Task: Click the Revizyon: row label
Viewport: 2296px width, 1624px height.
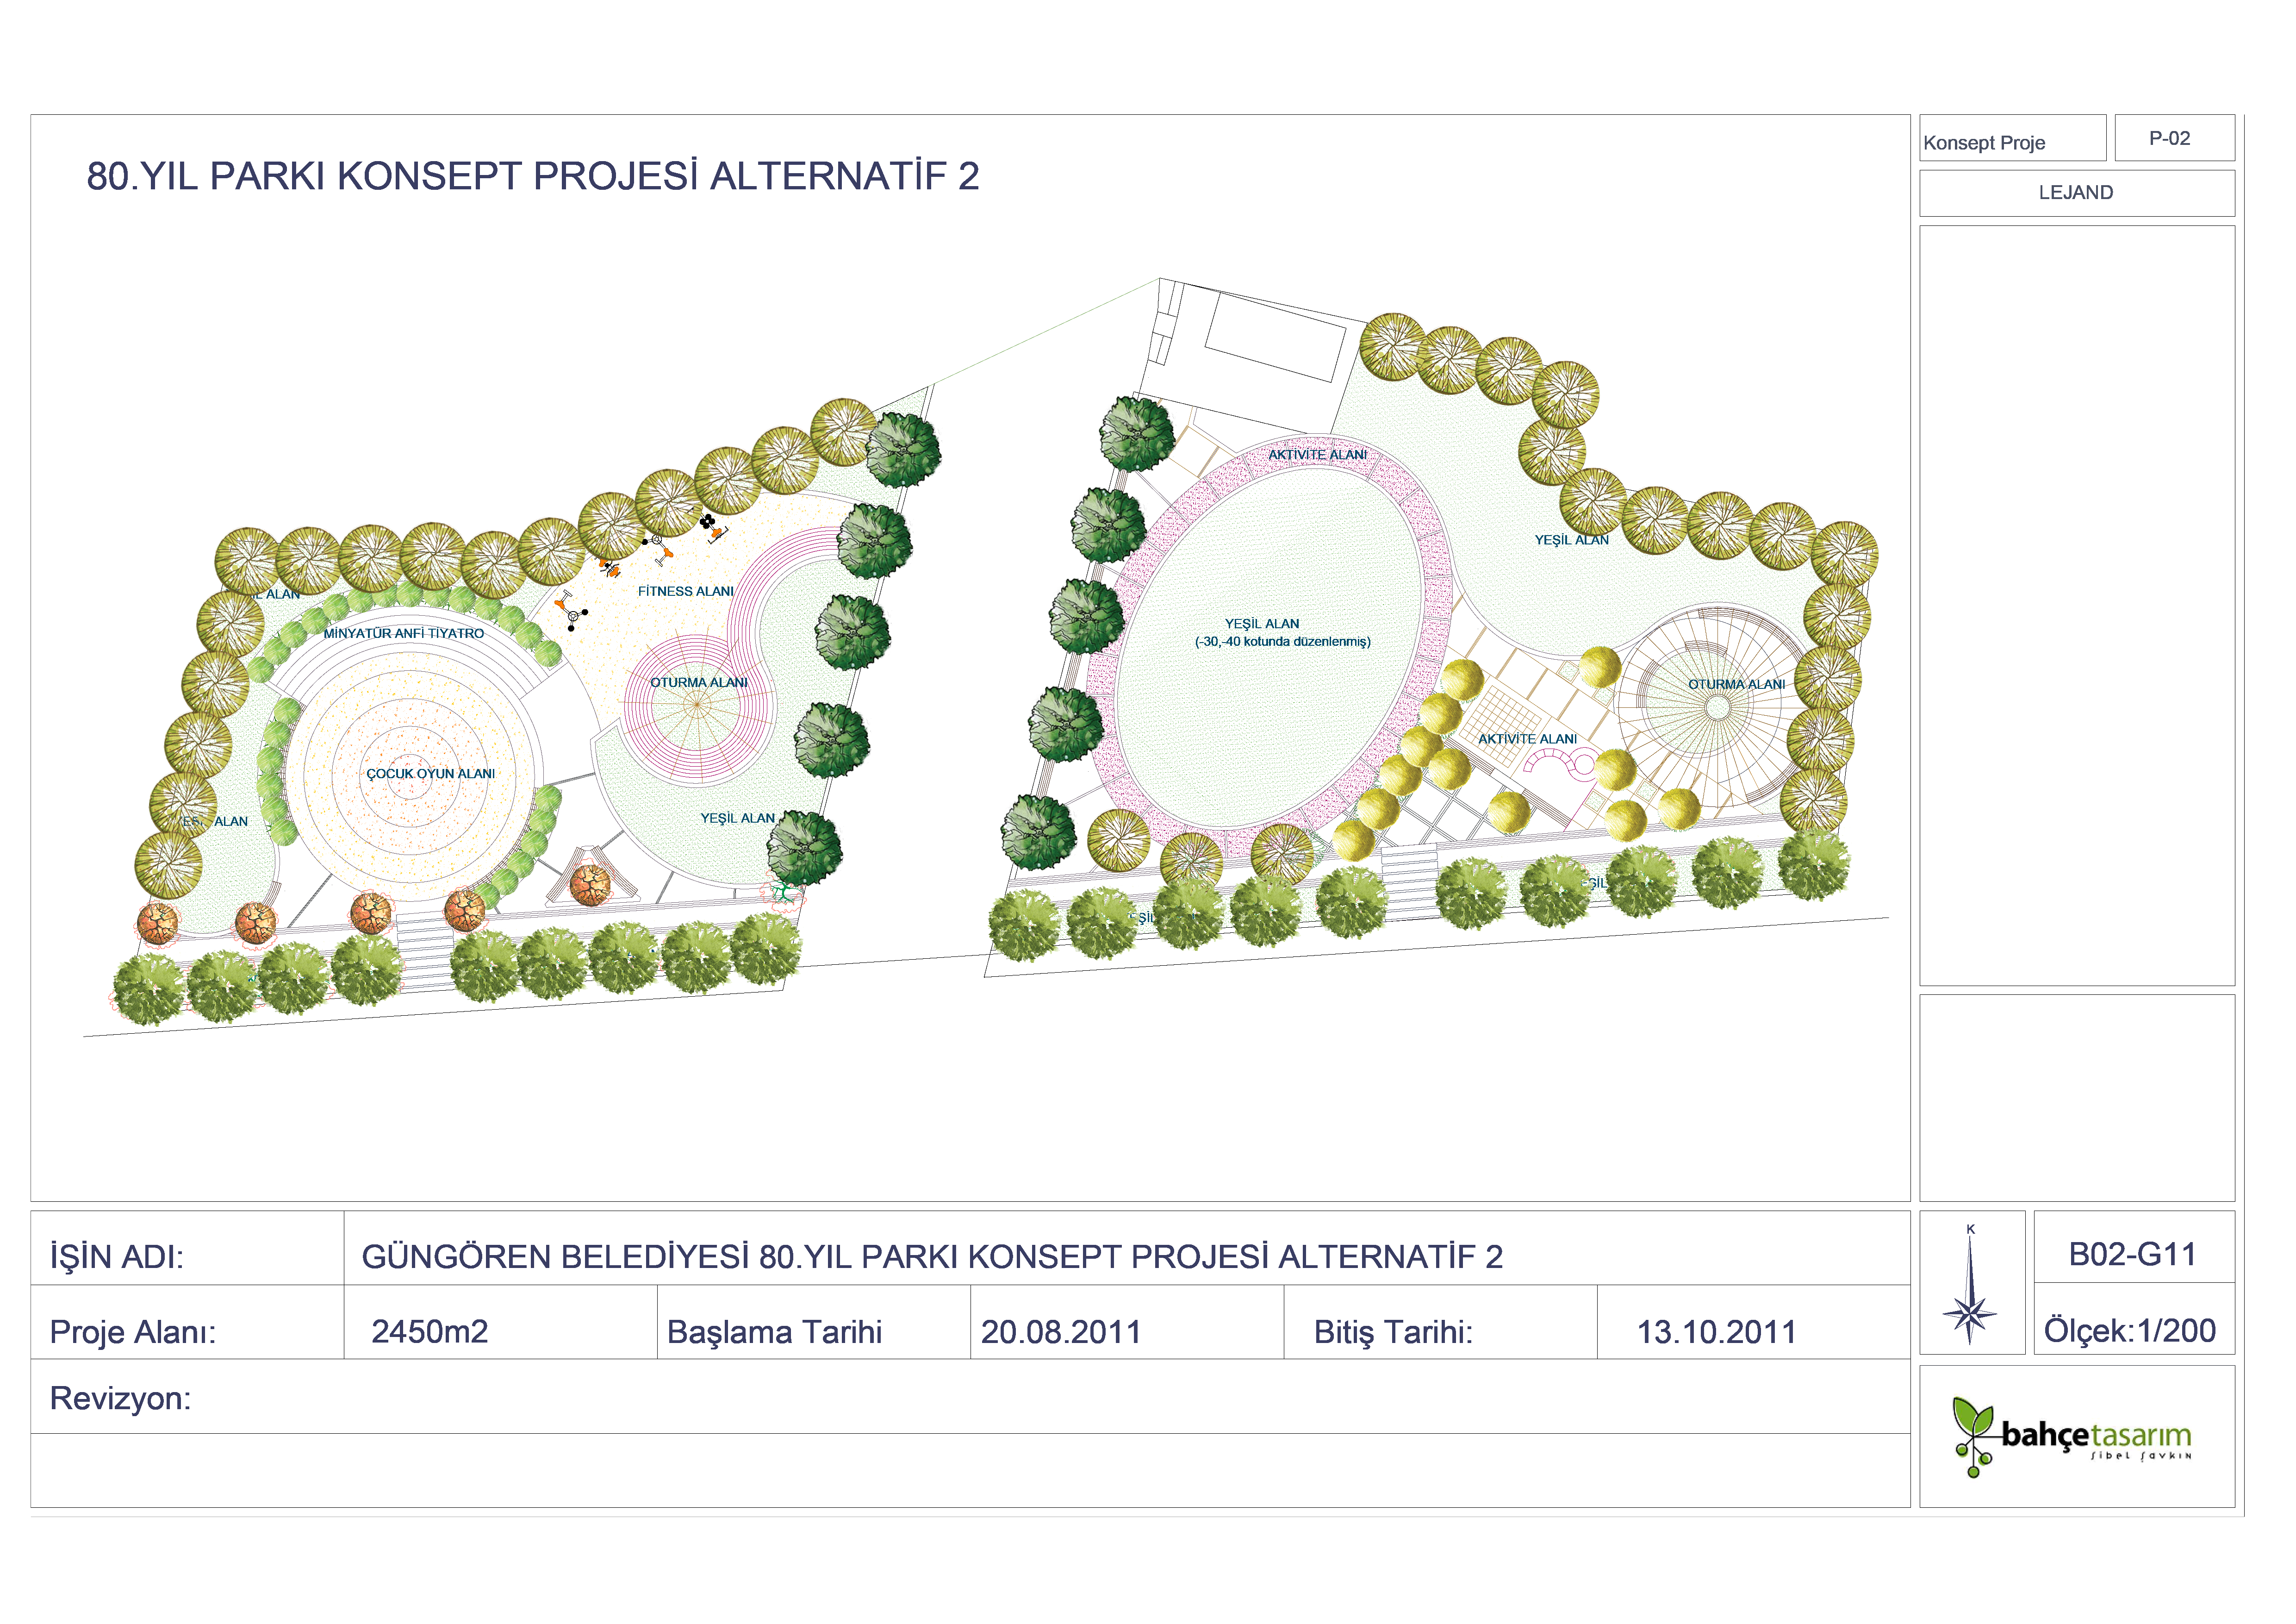Action: 120,1397
